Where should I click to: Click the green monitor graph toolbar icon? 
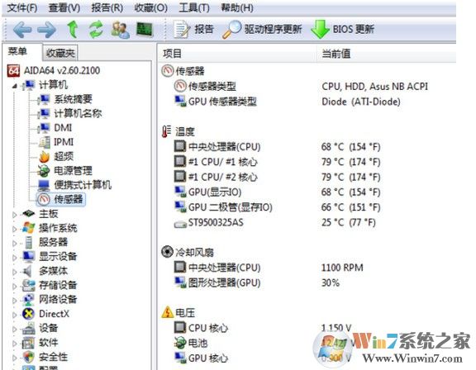(x=145, y=30)
